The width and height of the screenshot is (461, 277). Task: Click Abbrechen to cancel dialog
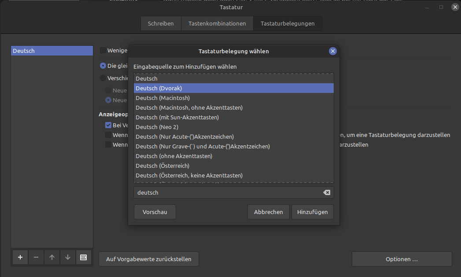269,212
